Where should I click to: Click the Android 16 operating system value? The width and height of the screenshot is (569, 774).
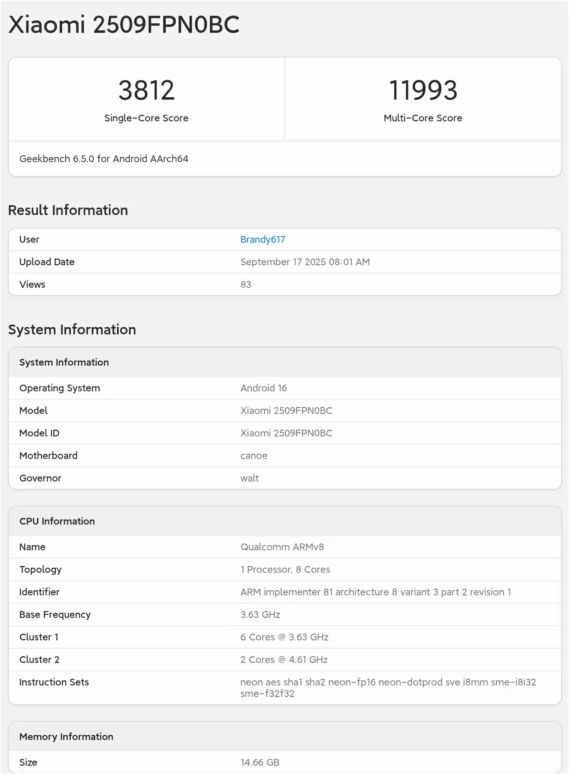263,388
